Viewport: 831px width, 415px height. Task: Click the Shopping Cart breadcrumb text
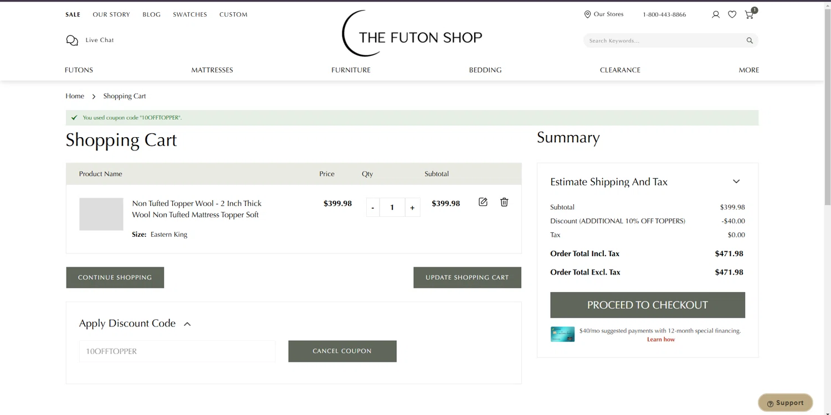[125, 96]
